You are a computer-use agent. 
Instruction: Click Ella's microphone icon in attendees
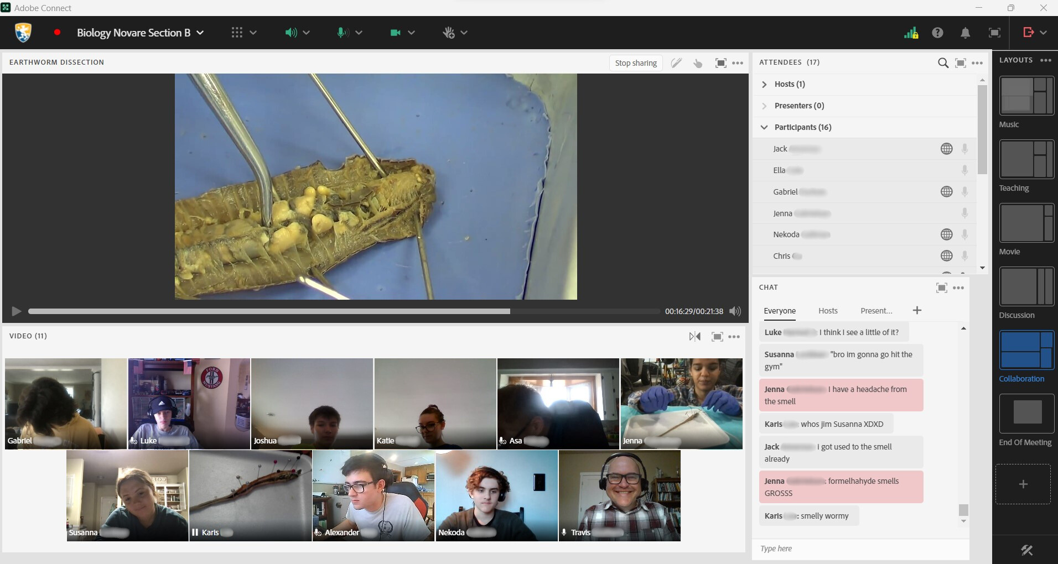tap(964, 170)
